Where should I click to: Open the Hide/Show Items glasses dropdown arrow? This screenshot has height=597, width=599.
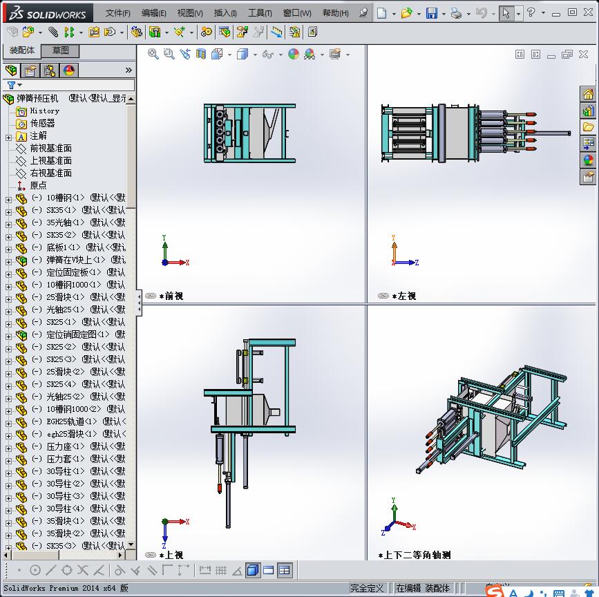click(x=280, y=55)
